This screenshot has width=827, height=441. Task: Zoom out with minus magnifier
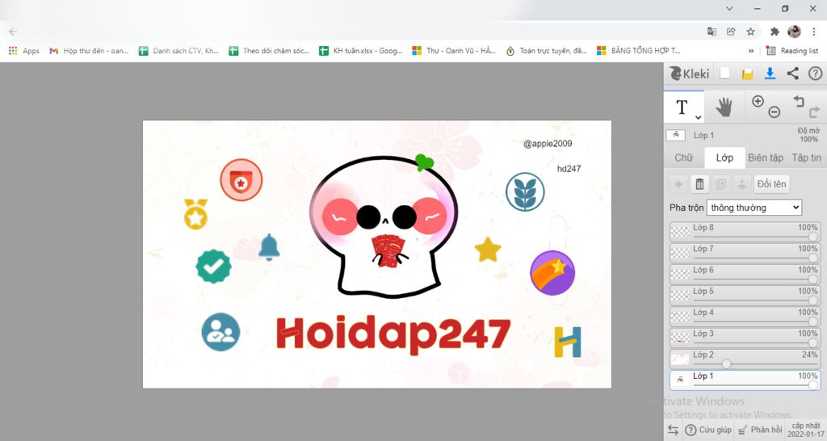click(775, 111)
